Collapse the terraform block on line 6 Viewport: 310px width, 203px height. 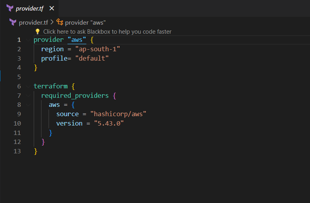click(x=28, y=86)
